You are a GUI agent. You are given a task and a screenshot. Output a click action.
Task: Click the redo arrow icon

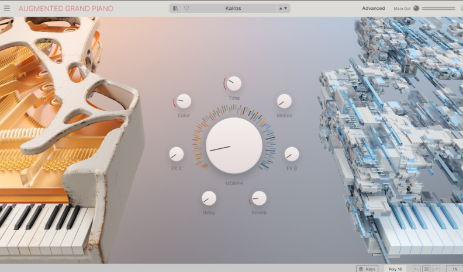(436, 268)
